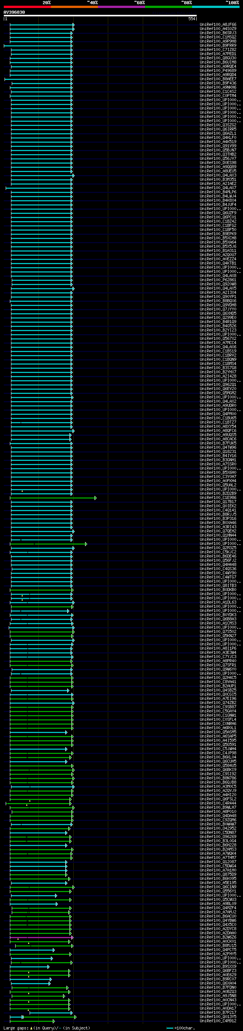
Task: Open hit UniRef100_A8JF66
Action: coord(218,25)
